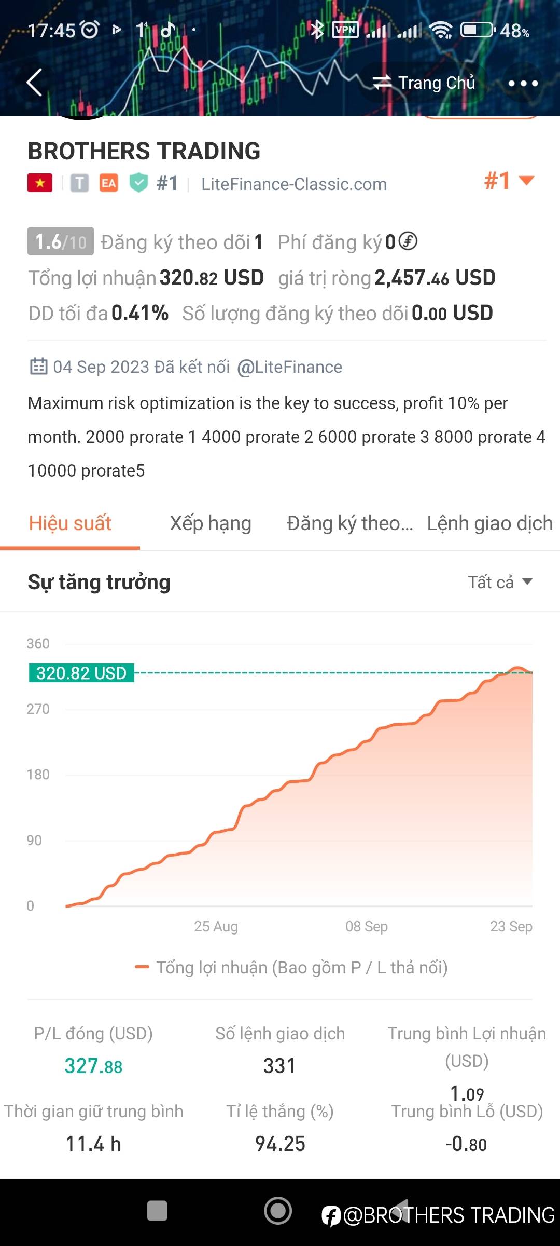Tap the calendar icon beside 04 Sep 2023
The height and width of the screenshot is (1246, 560).
point(38,367)
